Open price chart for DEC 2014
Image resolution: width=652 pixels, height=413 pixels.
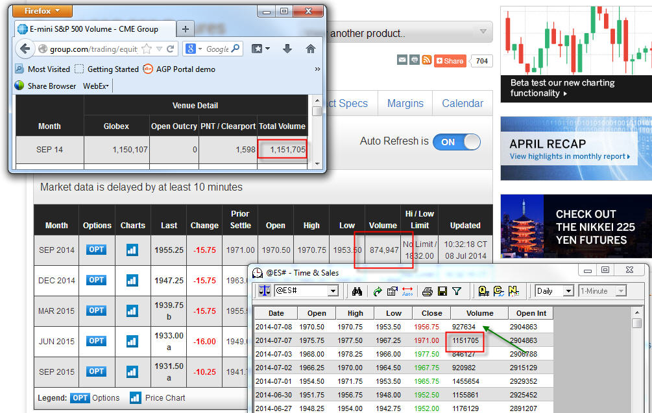click(x=132, y=281)
